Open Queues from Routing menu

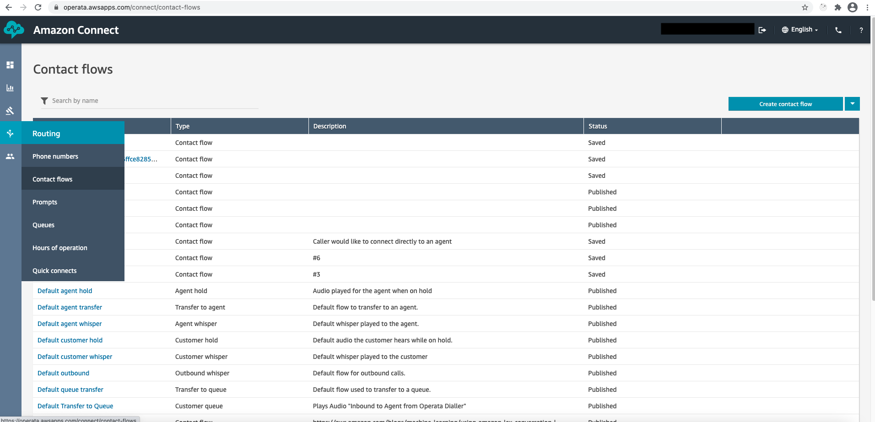point(73,224)
